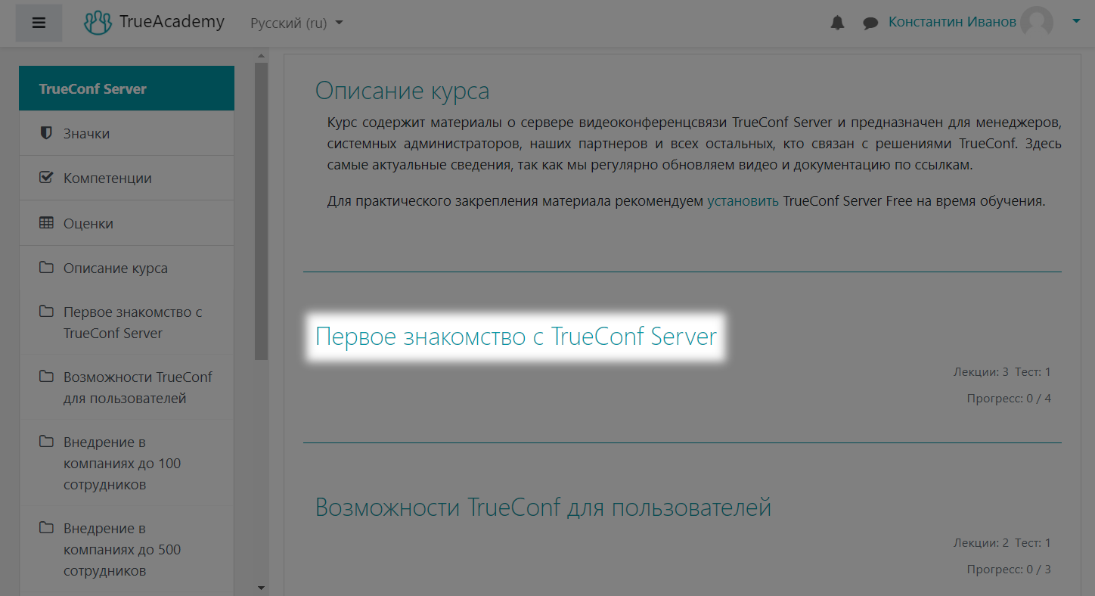Open Возможности TrueConf для пользователей section heading
This screenshot has width=1095, height=596.
click(543, 508)
